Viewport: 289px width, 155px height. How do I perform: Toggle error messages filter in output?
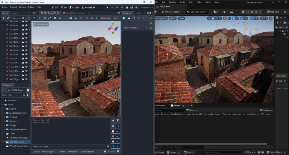pos(115,136)
